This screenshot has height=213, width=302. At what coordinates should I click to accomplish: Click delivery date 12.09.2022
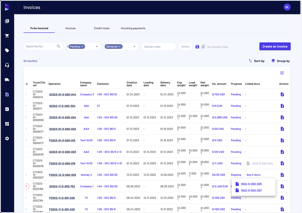point(167,175)
